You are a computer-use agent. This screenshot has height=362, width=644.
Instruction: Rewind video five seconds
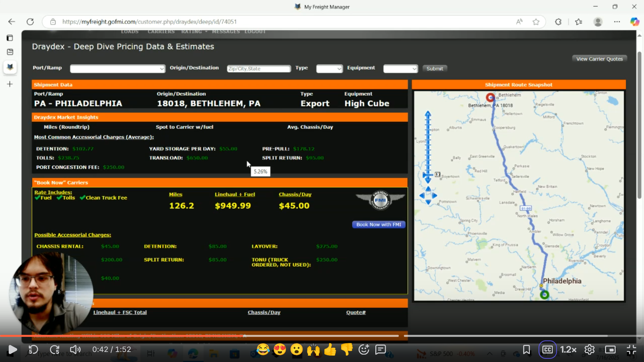pyautogui.click(x=33, y=350)
